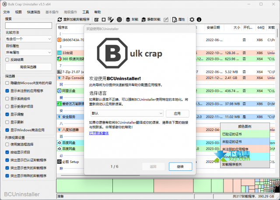Screen dimensions: 280x200
Task: Open the 快速筛选 menu
Action: [x=33, y=12]
